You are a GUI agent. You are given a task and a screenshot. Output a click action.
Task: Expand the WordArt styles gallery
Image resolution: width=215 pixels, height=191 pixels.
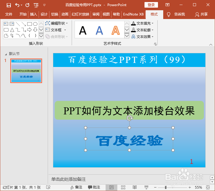point(127,36)
